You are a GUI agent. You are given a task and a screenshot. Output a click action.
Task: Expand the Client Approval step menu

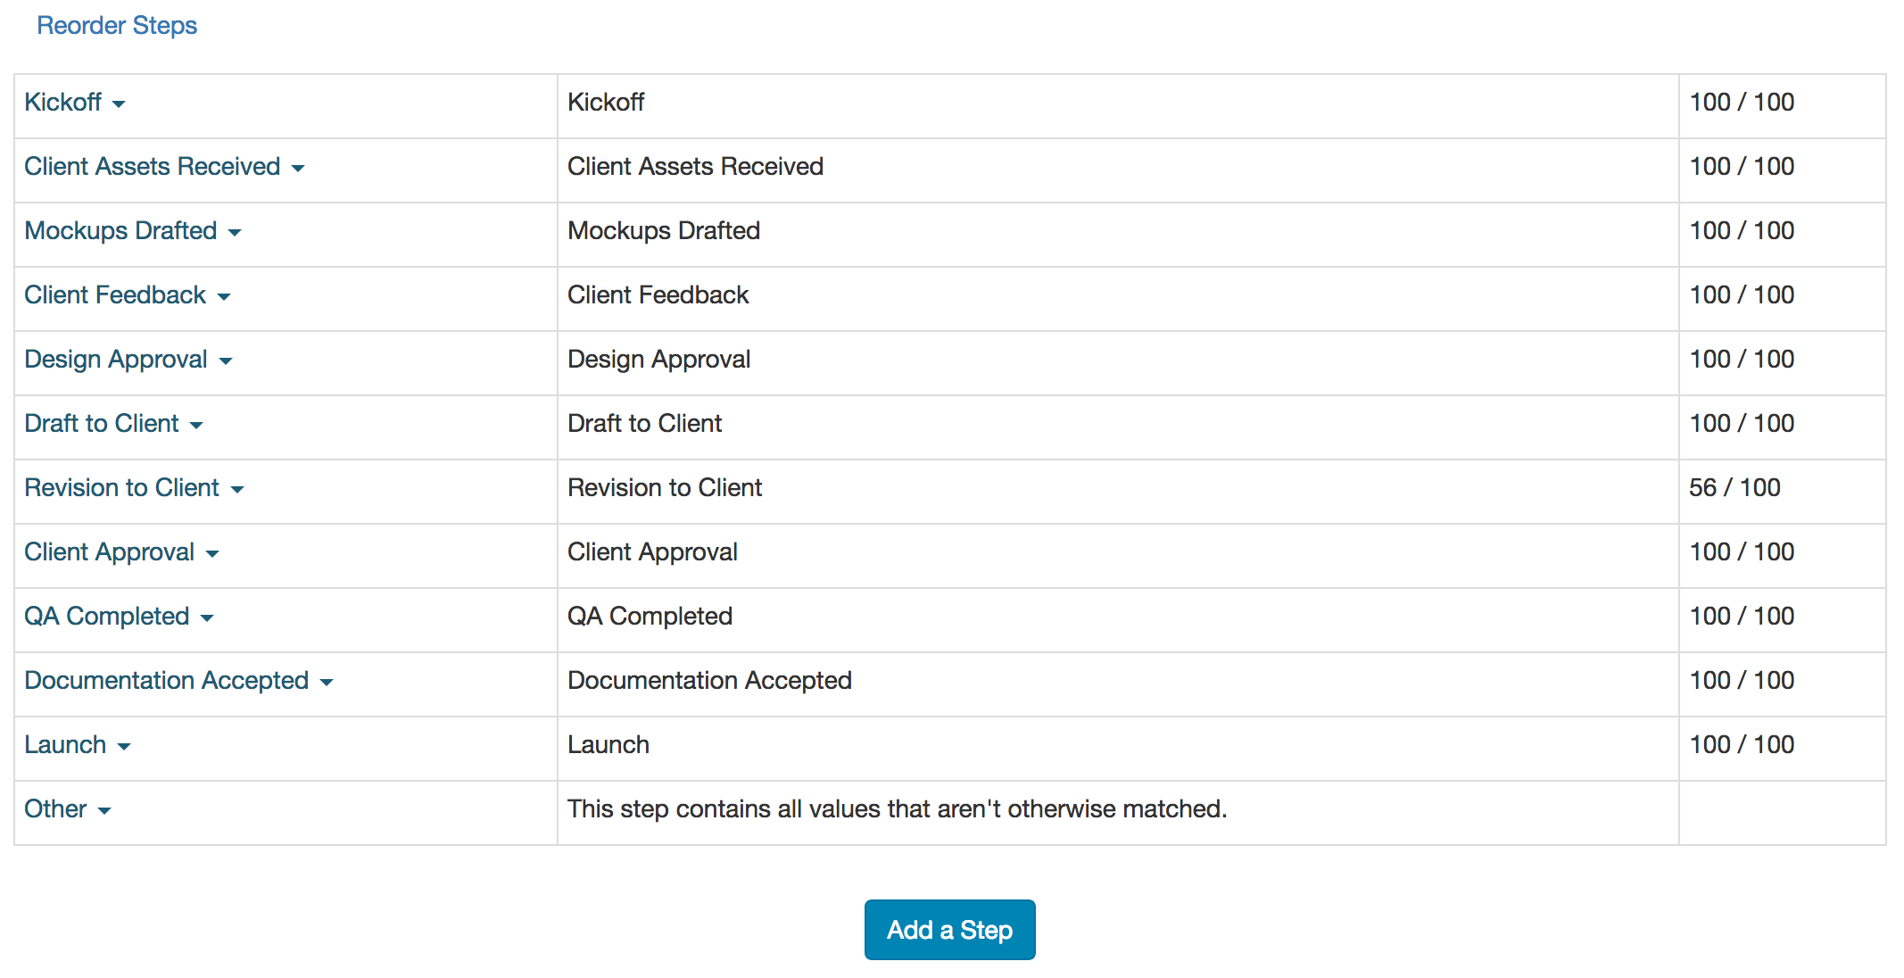(121, 552)
